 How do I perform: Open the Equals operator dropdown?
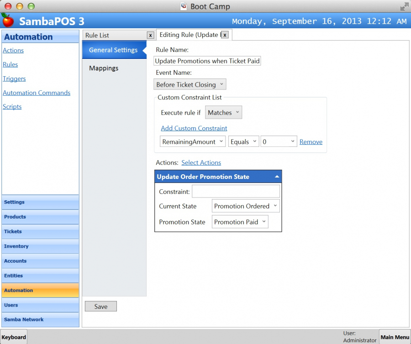tap(243, 142)
